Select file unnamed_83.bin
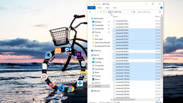This screenshot has height=103, width=183. click(x=122, y=51)
